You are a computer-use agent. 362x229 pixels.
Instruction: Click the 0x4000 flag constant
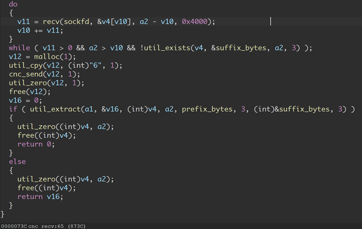tap(195, 22)
